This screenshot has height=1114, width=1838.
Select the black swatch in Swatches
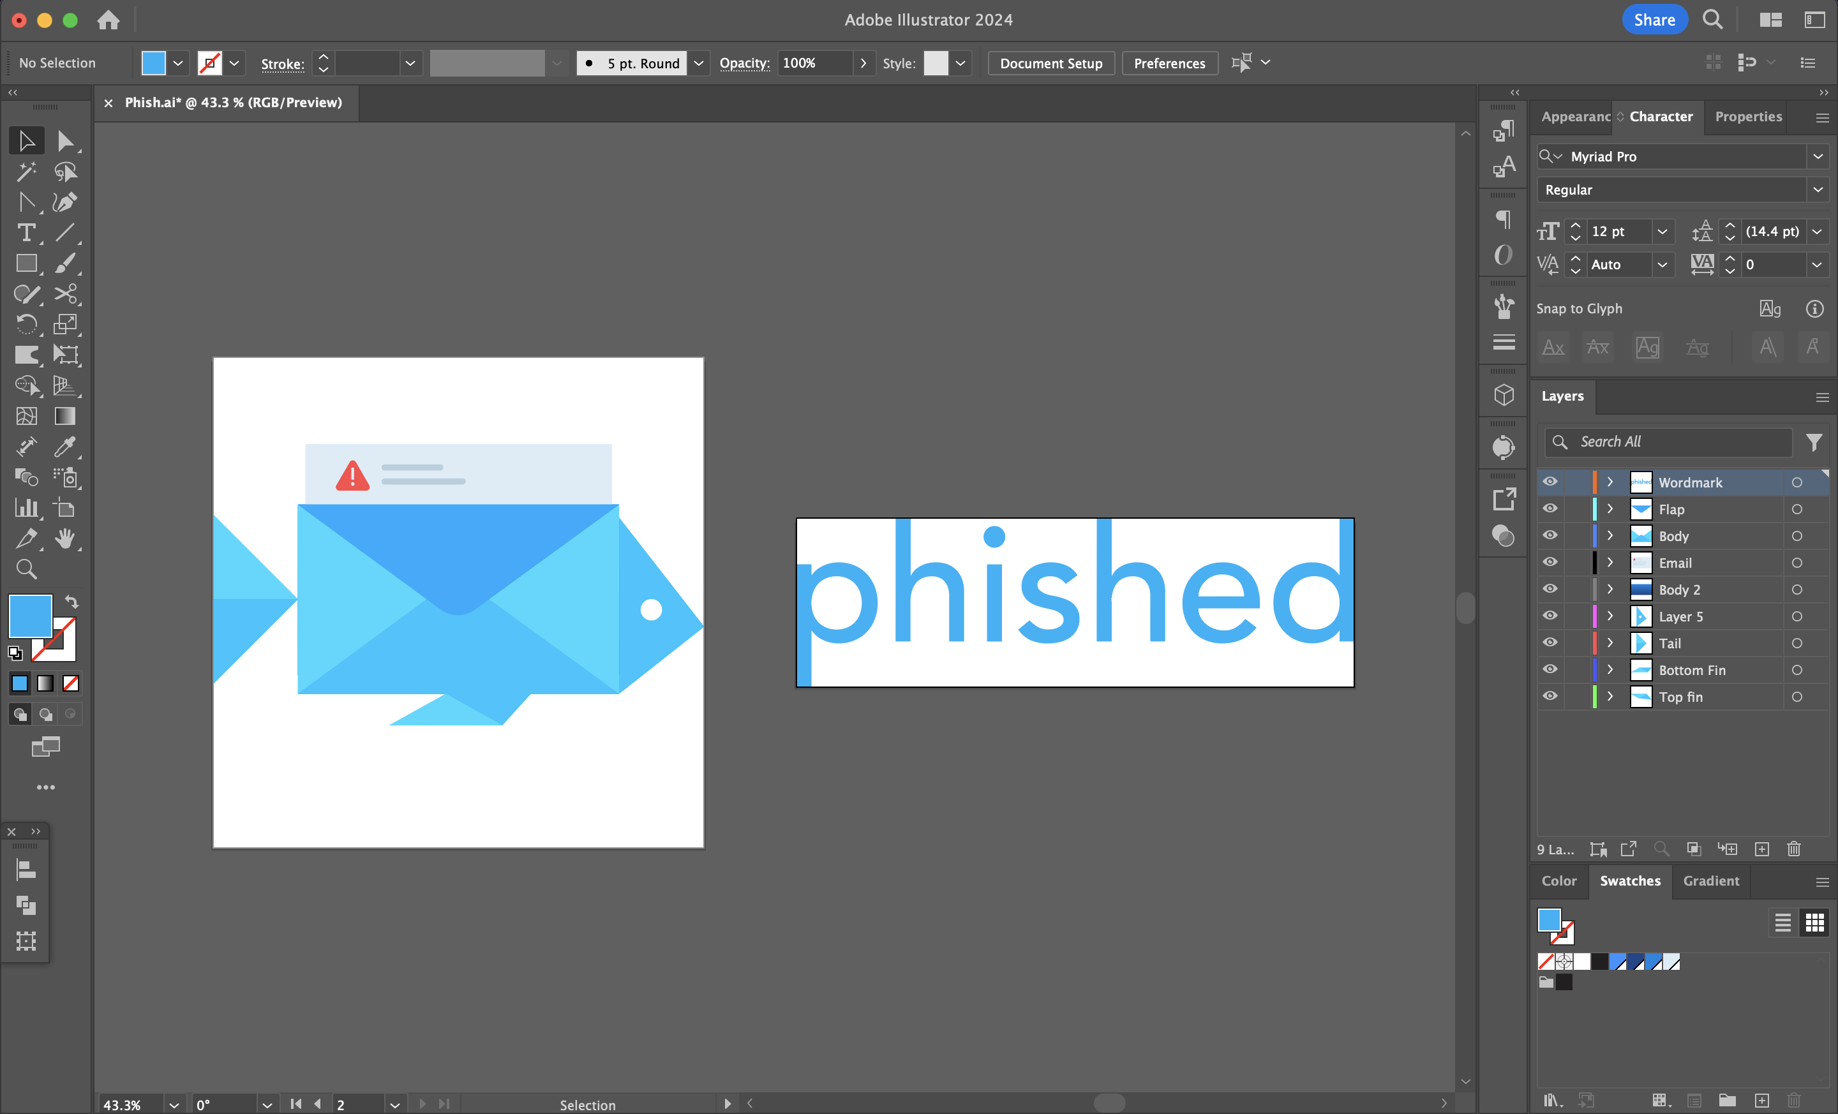[1599, 962]
